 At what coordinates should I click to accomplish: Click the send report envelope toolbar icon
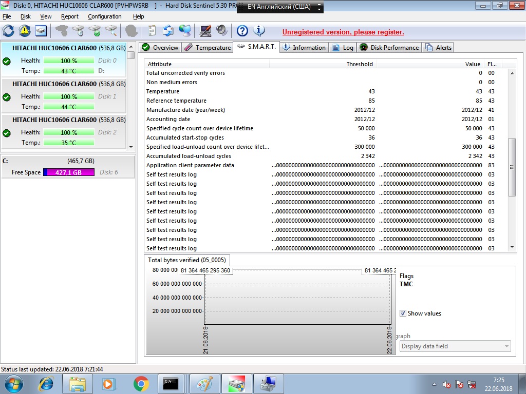[x=168, y=31]
